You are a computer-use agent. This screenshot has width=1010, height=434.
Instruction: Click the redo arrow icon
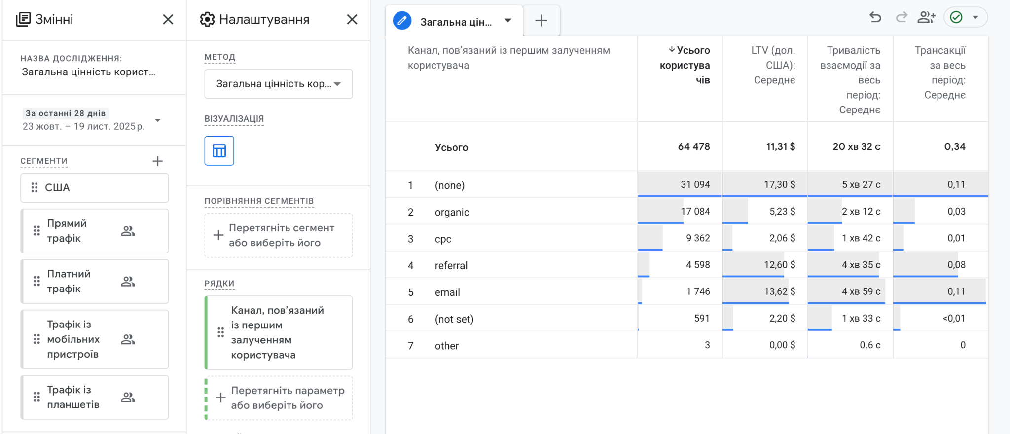click(902, 18)
